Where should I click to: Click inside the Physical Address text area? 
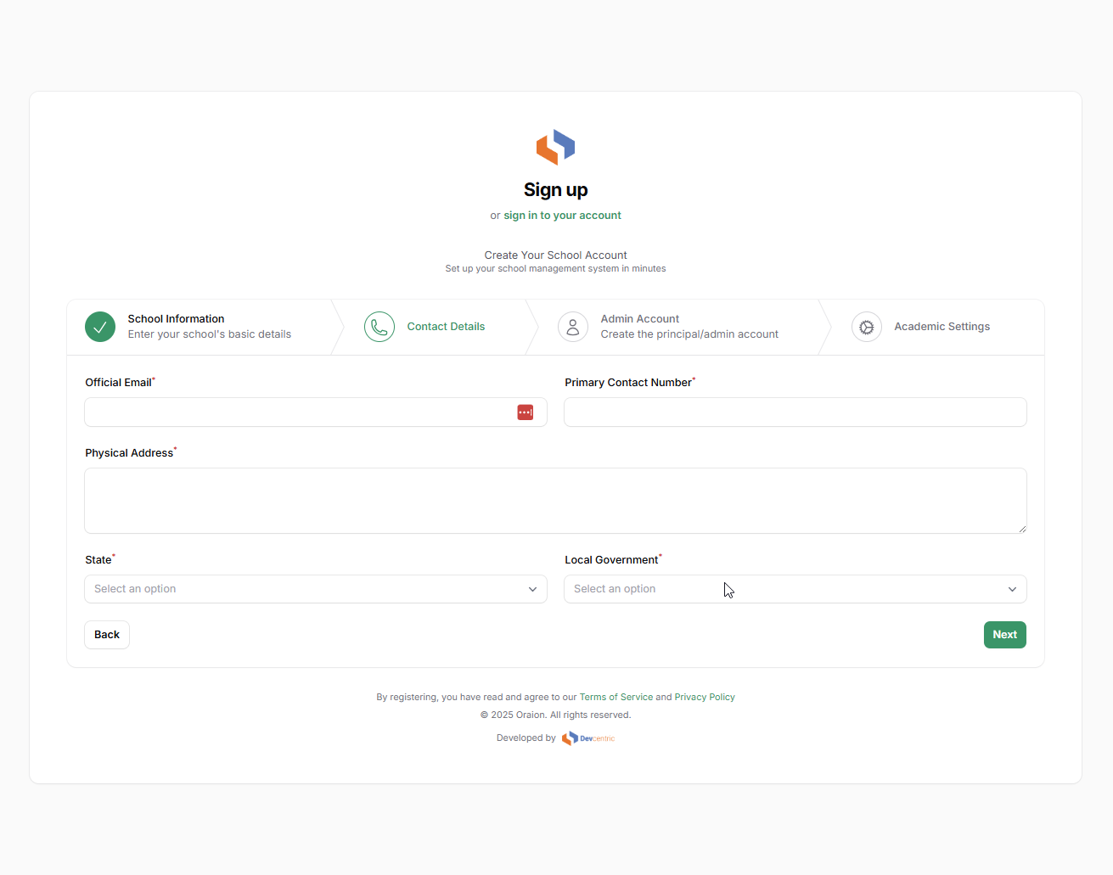click(x=555, y=501)
